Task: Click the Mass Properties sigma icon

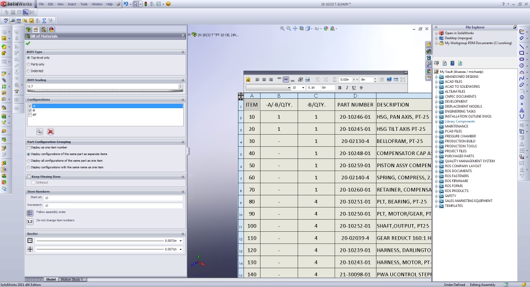Action: (x=44, y=20)
